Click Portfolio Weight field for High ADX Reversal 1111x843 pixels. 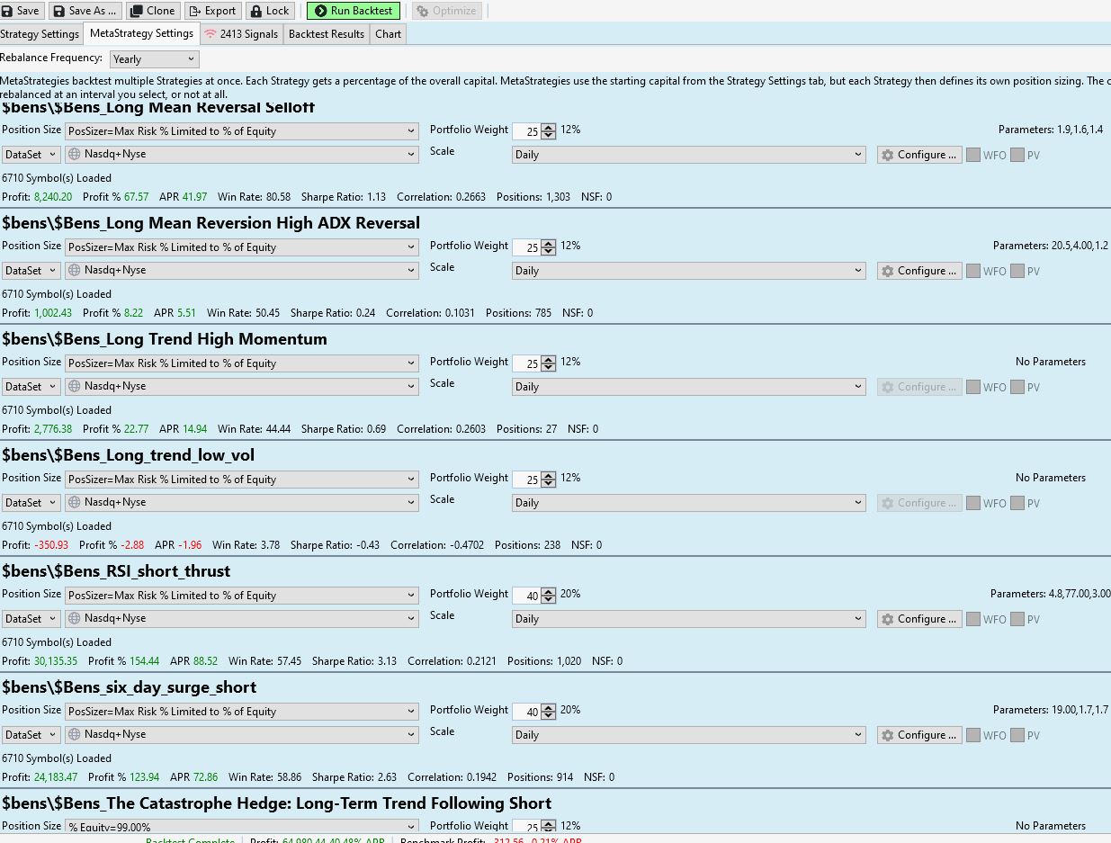527,247
